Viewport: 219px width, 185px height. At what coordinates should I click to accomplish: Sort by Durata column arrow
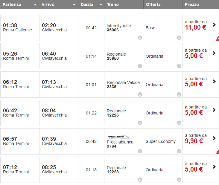(x=101, y=5)
